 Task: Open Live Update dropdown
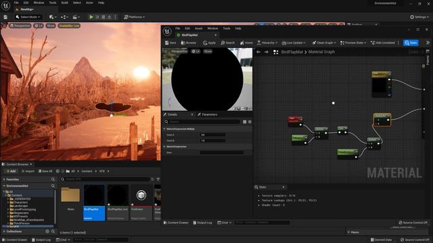coord(294,43)
